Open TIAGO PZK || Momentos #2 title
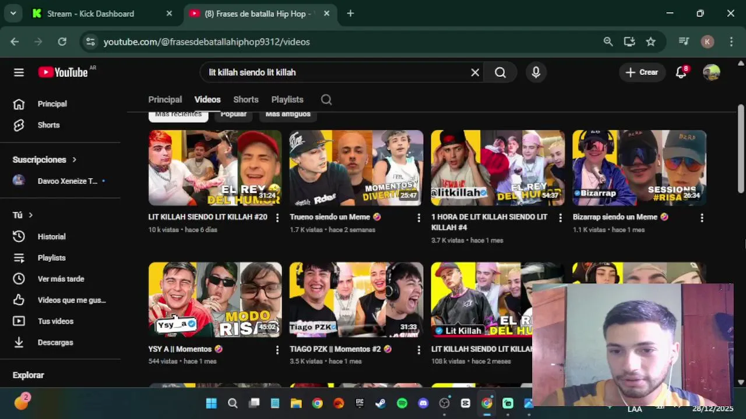The height and width of the screenshot is (419, 746). tap(340, 349)
